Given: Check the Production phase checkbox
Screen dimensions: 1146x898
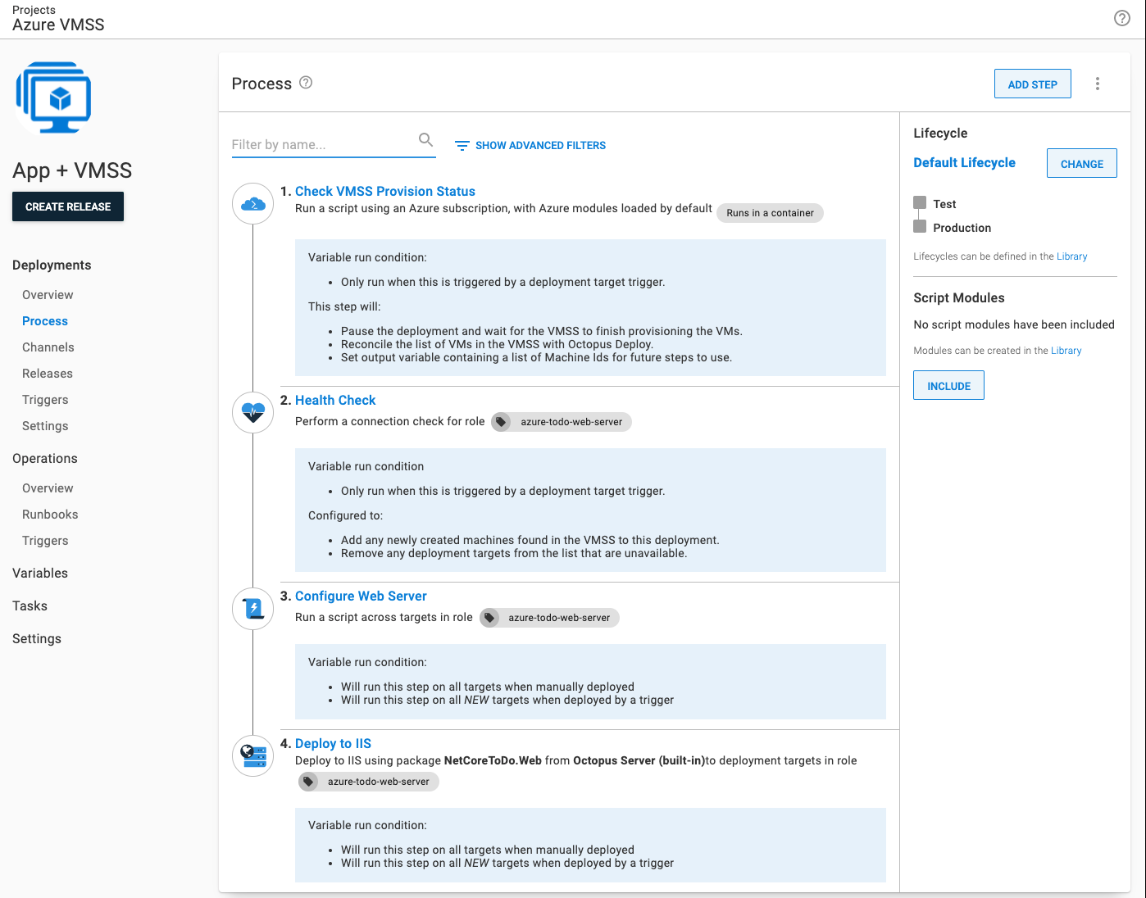Looking at the screenshot, I should 919,226.
